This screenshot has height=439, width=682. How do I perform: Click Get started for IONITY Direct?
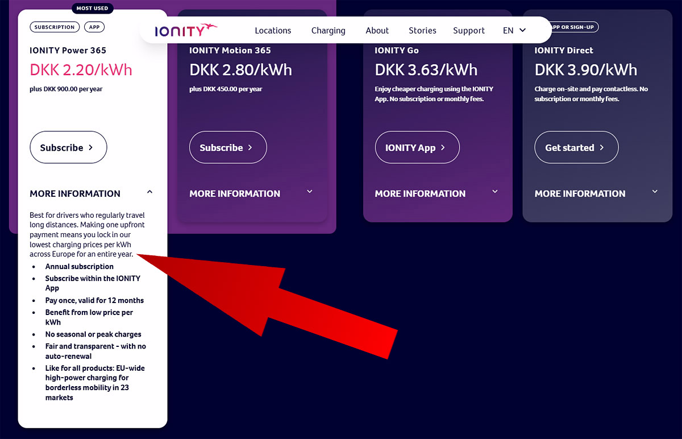coord(576,148)
